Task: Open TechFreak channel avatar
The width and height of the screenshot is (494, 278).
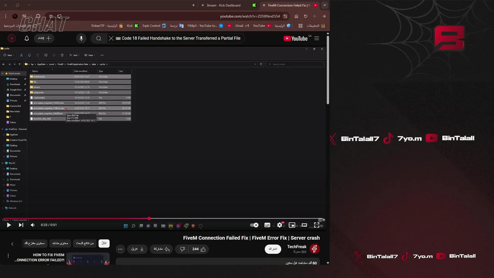Action: [x=315, y=249]
